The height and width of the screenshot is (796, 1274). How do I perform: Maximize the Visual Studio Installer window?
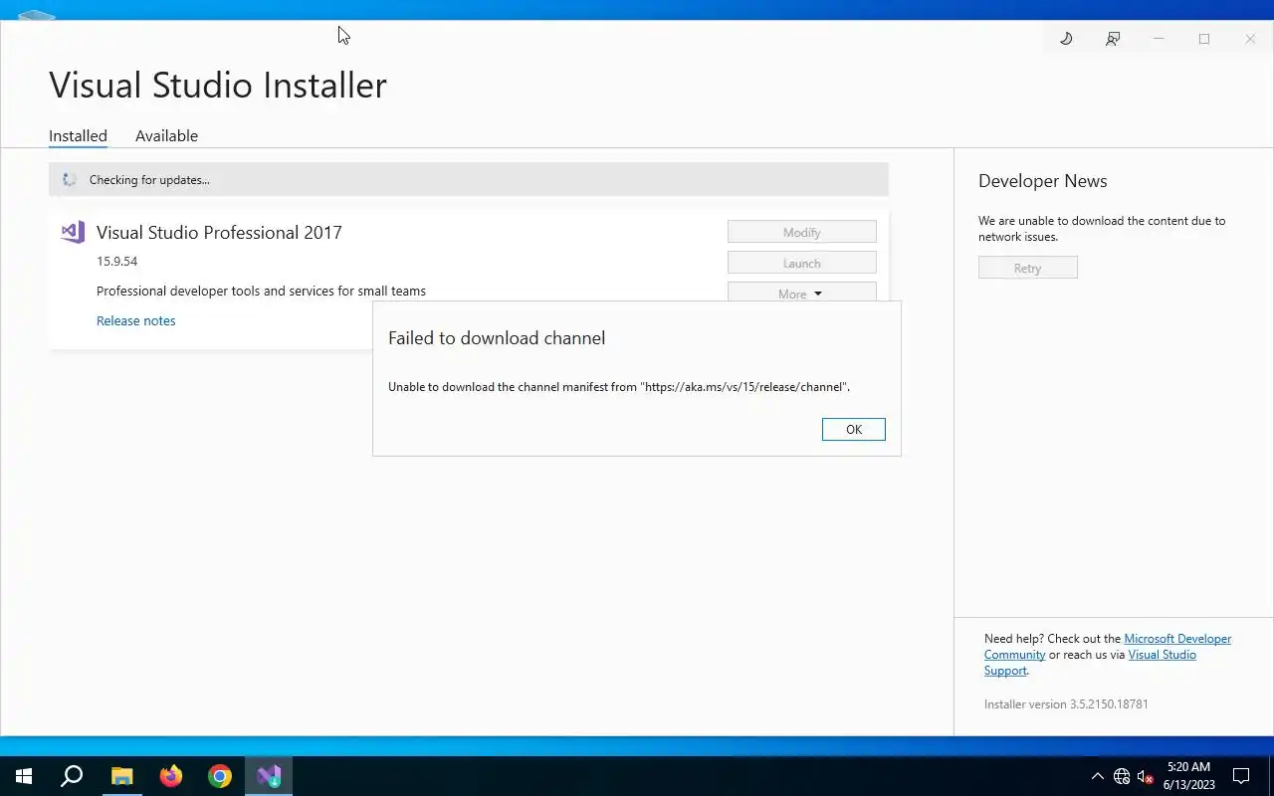(1204, 39)
